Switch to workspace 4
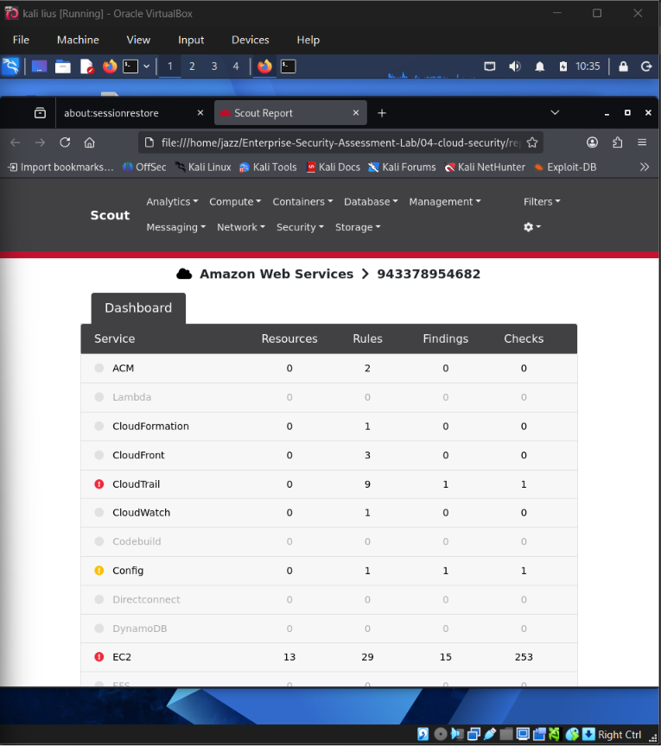Image resolution: width=661 pixels, height=746 pixels. 236,66
